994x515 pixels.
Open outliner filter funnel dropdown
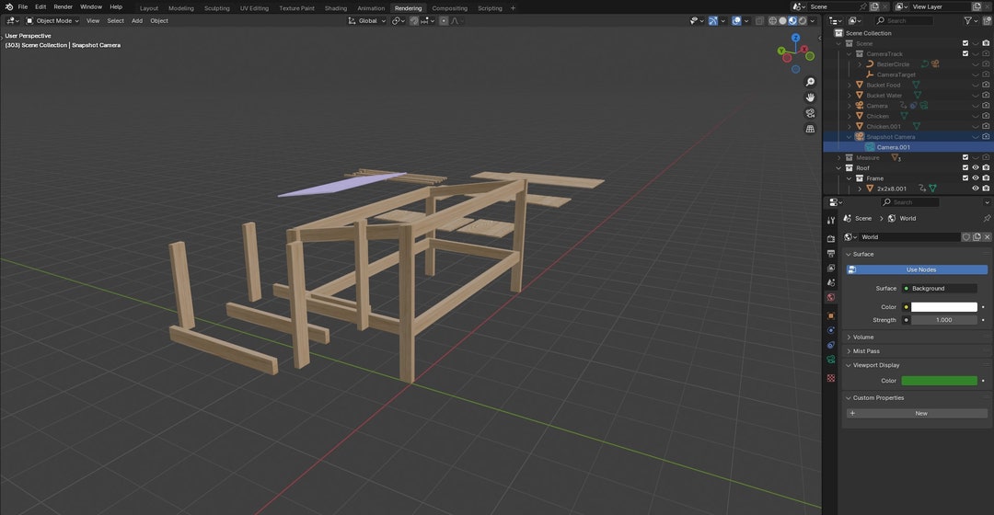point(971,21)
